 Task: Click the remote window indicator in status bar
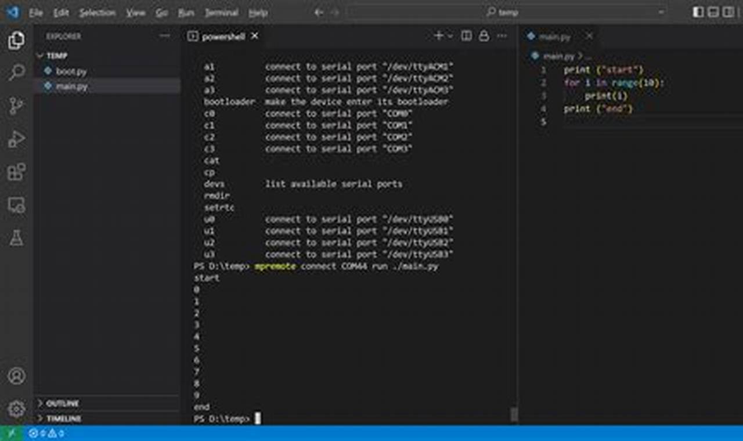tap(12, 433)
